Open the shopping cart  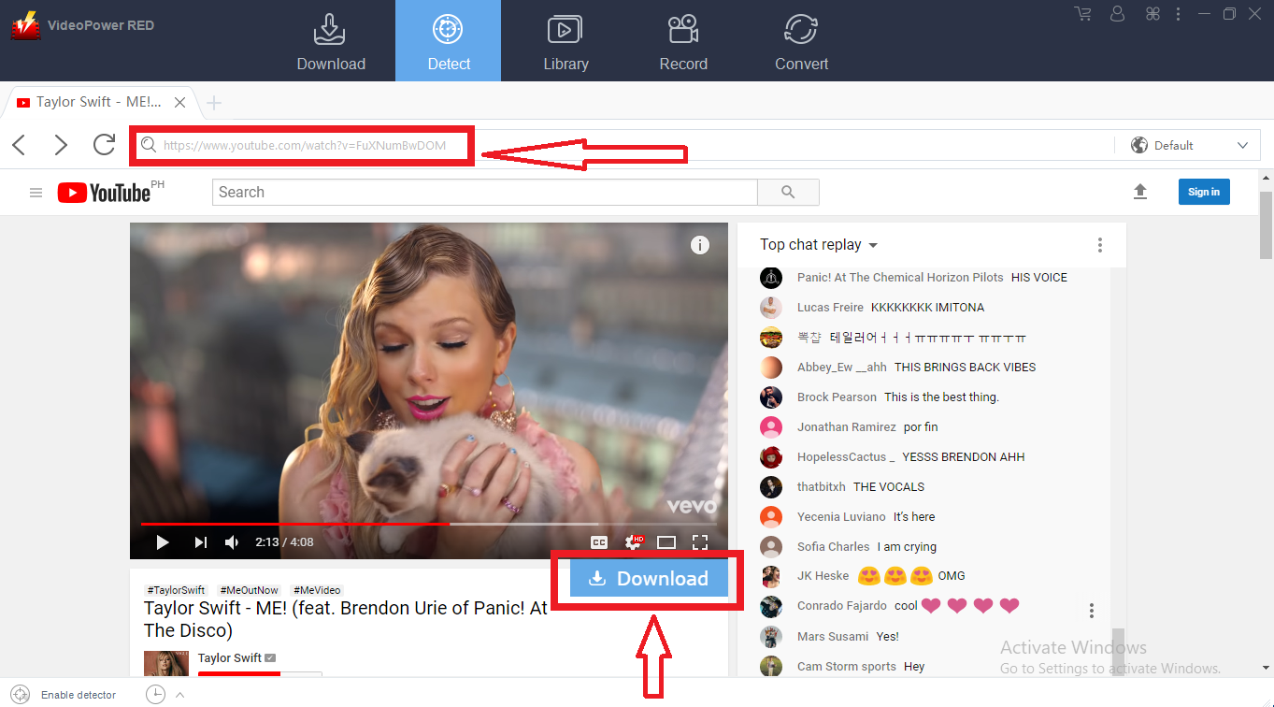[1082, 14]
